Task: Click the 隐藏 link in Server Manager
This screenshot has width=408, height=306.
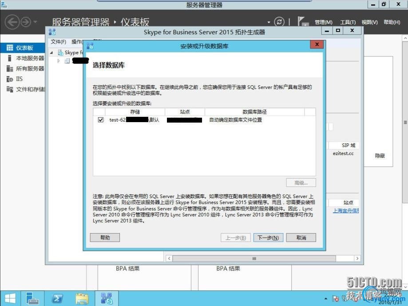Action: [x=380, y=155]
